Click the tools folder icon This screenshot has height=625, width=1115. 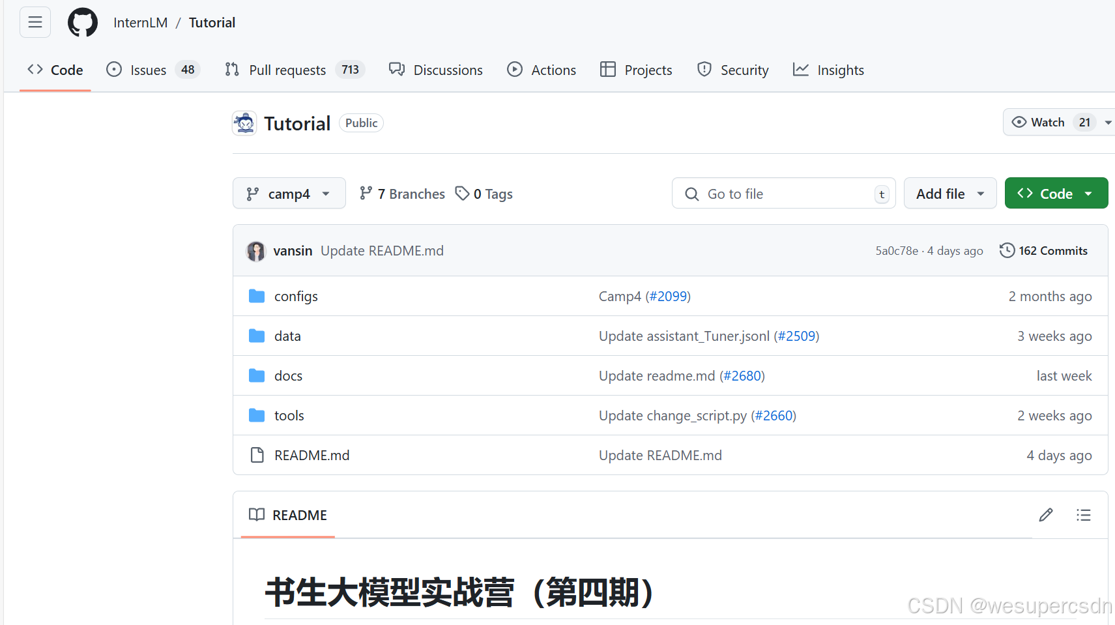click(x=257, y=416)
